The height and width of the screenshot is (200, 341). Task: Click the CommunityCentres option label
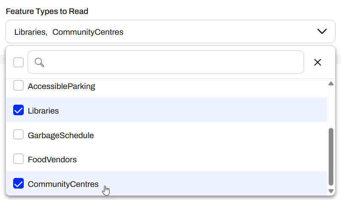pyautogui.click(x=63, y=184)
